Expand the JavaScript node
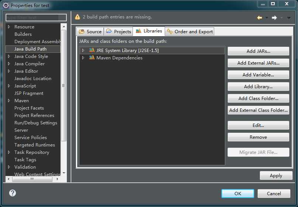This screenshot has height=207, width=298. [9, 86]
